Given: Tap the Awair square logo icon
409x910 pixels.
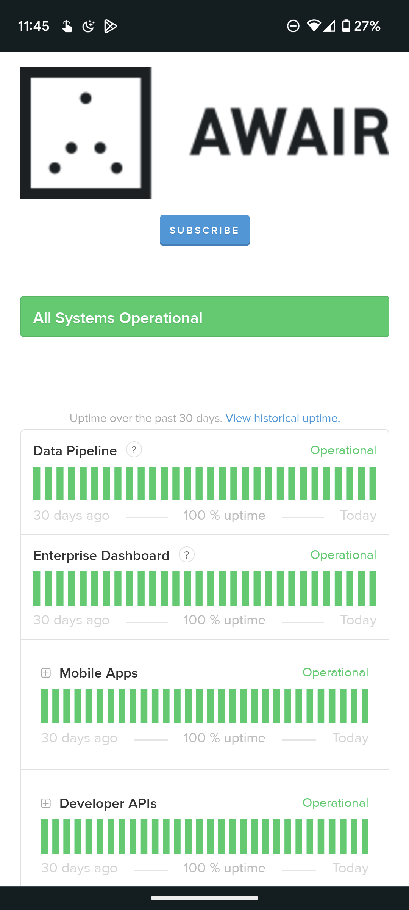Looking at the screenshot, I should (86, 133).
